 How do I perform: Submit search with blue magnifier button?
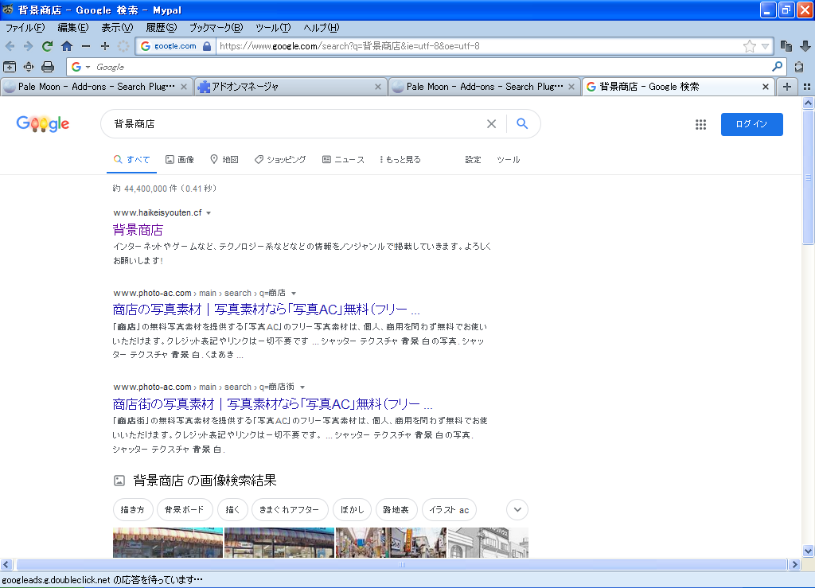[x=522, y=123]
